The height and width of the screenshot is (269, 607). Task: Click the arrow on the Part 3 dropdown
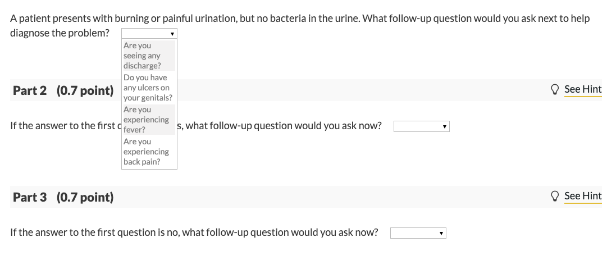click(441, 234)
